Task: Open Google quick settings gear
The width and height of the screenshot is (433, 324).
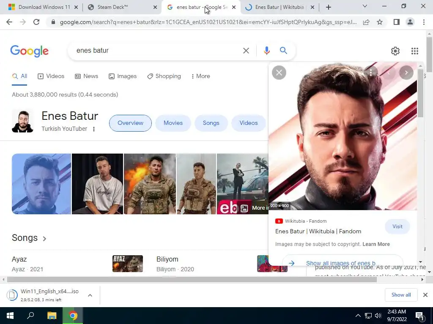Action: 395,51
